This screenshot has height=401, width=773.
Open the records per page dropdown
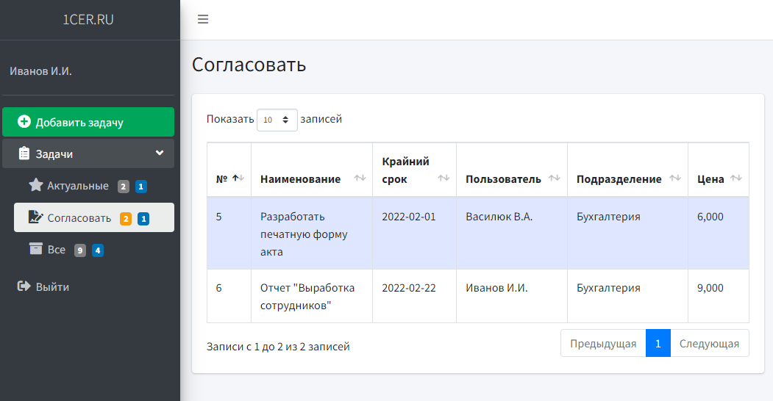tap(277, 120)
